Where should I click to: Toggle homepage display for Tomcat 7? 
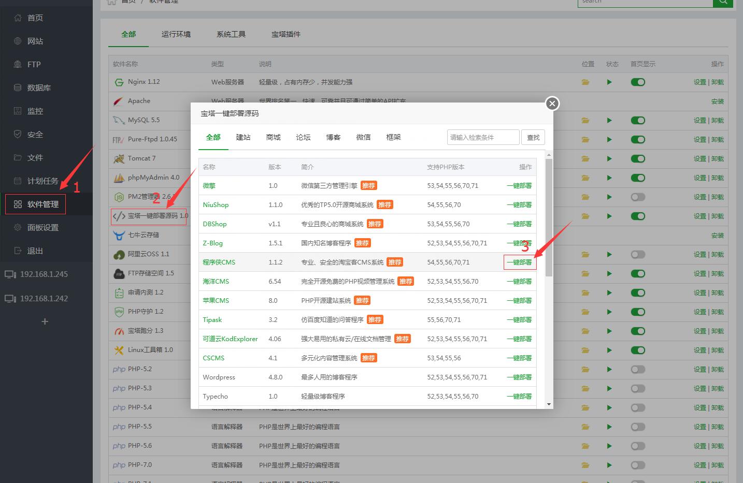point(638,158)
